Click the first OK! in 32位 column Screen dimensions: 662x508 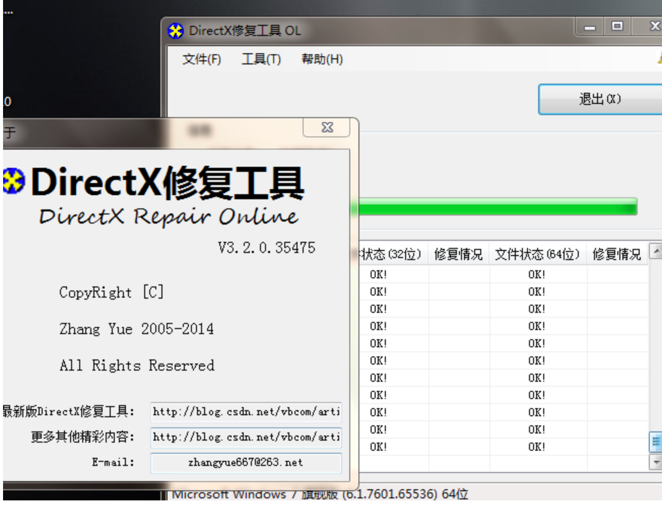378,275
